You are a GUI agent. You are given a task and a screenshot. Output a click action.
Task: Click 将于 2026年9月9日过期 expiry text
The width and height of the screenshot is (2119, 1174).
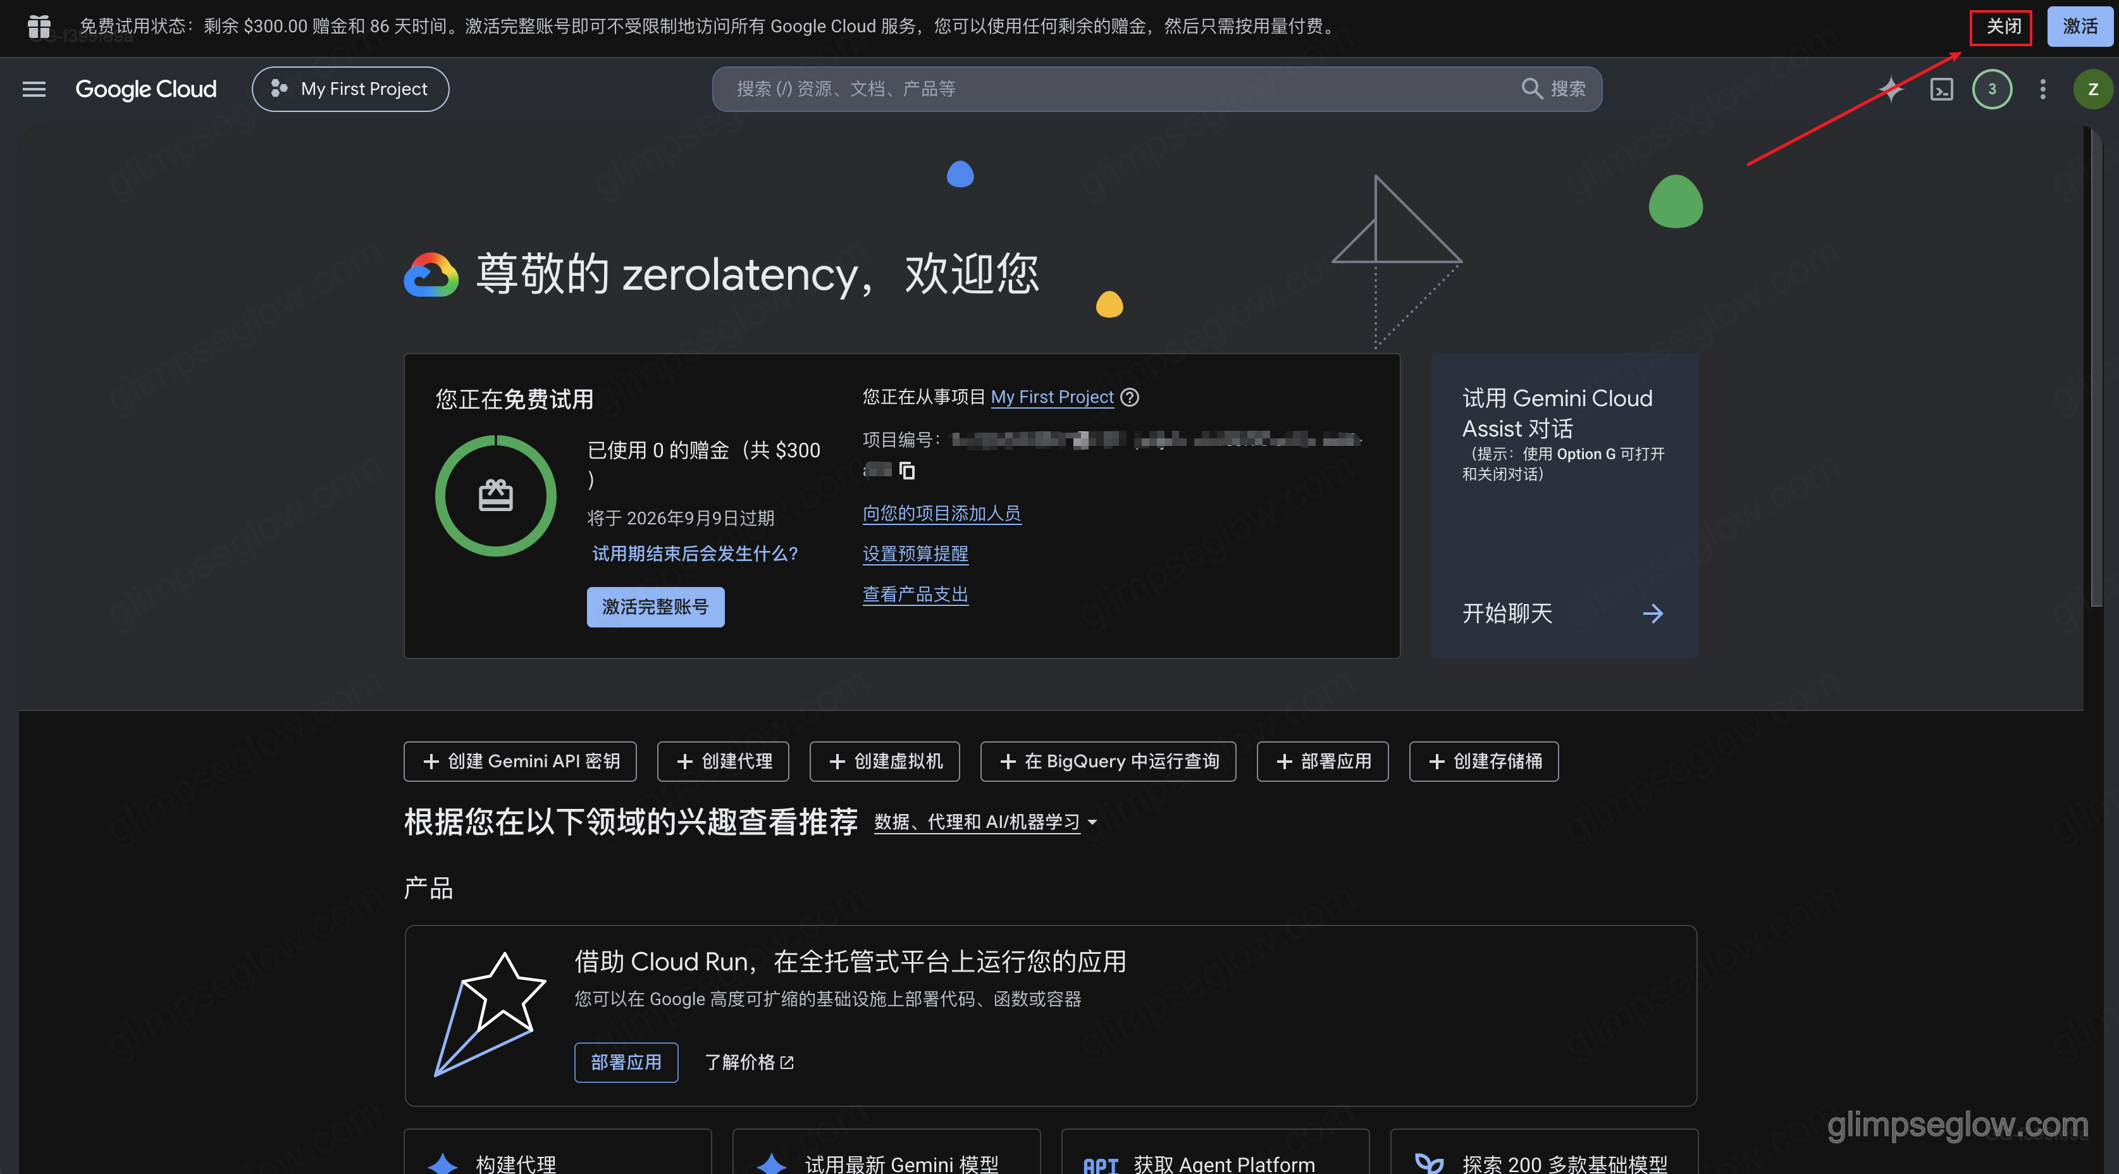tap(680, 518)
